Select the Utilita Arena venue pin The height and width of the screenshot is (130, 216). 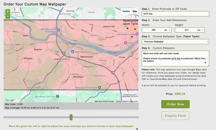(x=126, y=43)
